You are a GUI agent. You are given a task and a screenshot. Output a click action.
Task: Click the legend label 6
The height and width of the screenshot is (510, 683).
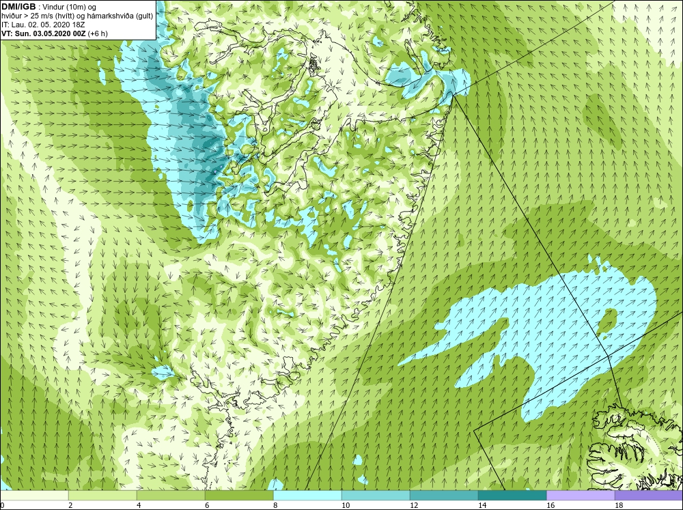(x=208, y=505)
